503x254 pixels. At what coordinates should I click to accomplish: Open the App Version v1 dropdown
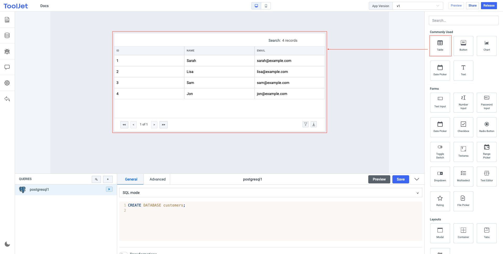point(418,6)
